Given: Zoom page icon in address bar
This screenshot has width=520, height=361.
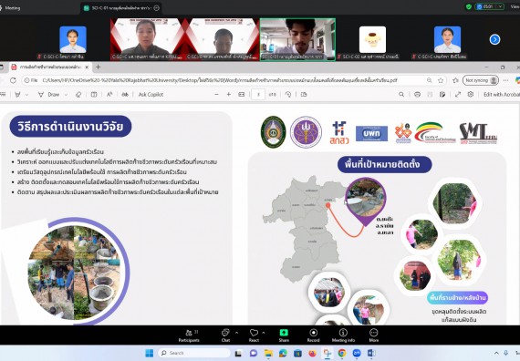Looking at the screenshot, I should [x=429, y=80].
